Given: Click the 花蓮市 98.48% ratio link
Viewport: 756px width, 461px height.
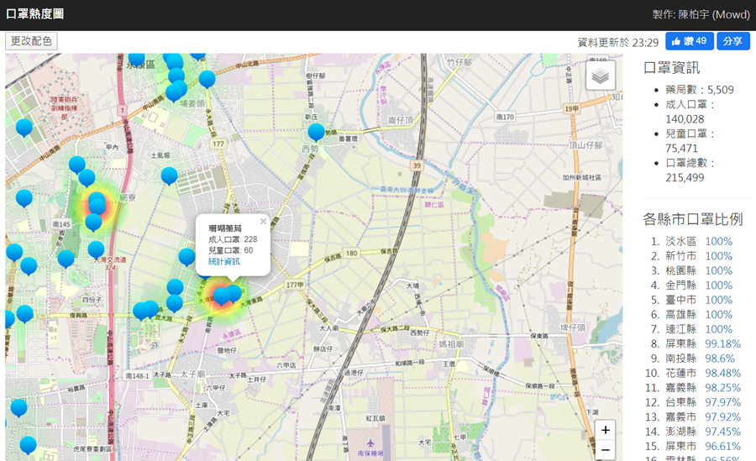Looking at the screenshot, I should [x=722, y=373].
